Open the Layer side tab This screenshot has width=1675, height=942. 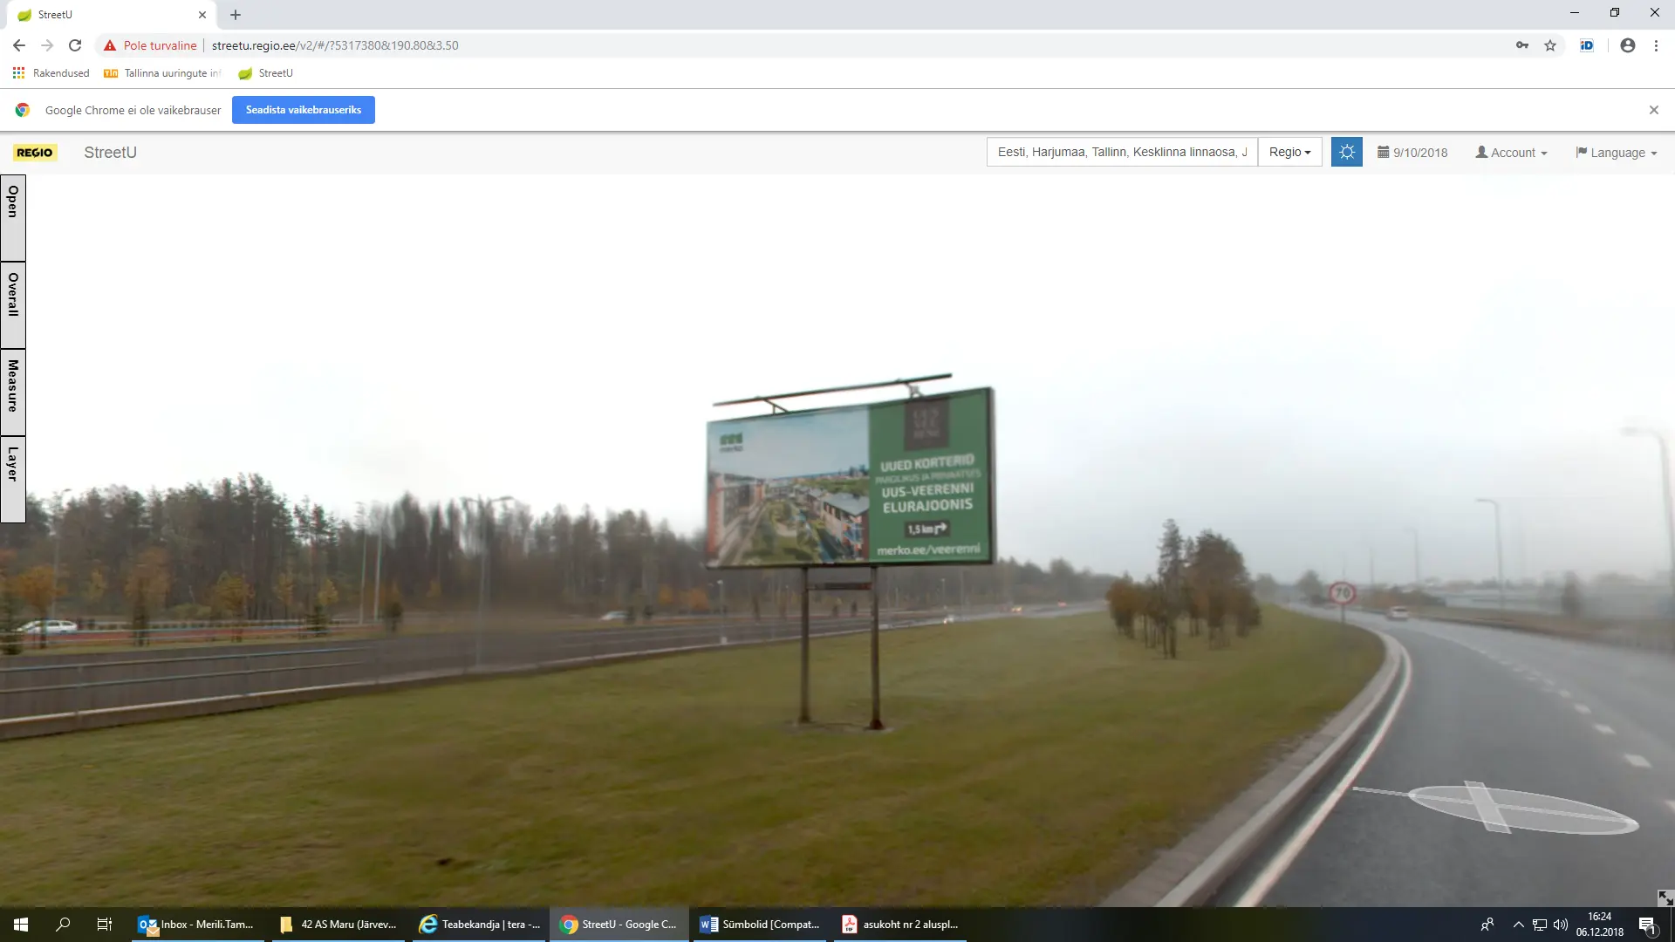click(x=13, y=479)
